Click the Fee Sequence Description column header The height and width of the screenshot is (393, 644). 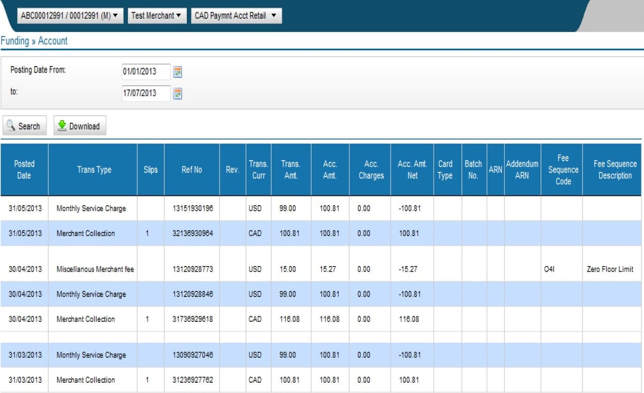(614, 170)
